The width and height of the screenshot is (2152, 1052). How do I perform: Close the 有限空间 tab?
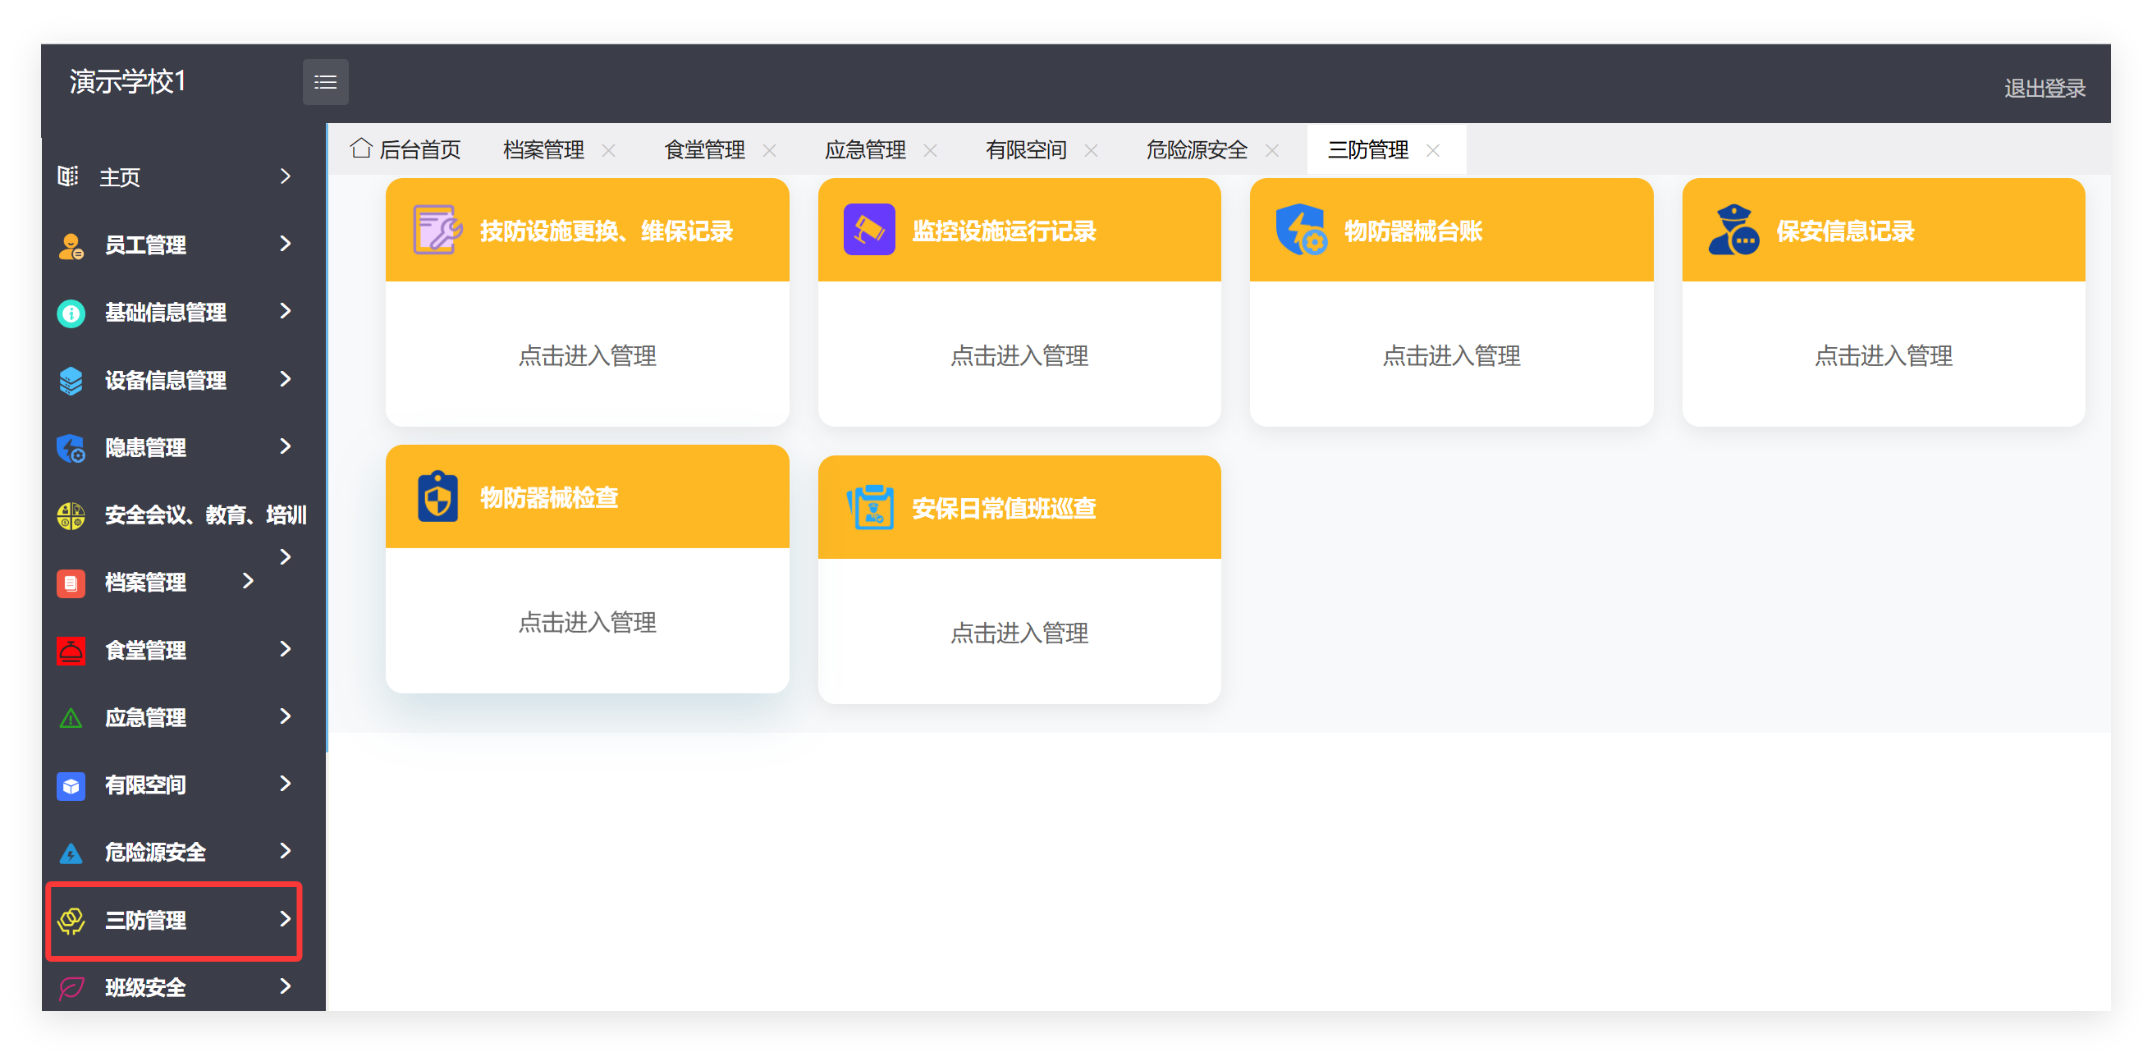coord(1091,151)
